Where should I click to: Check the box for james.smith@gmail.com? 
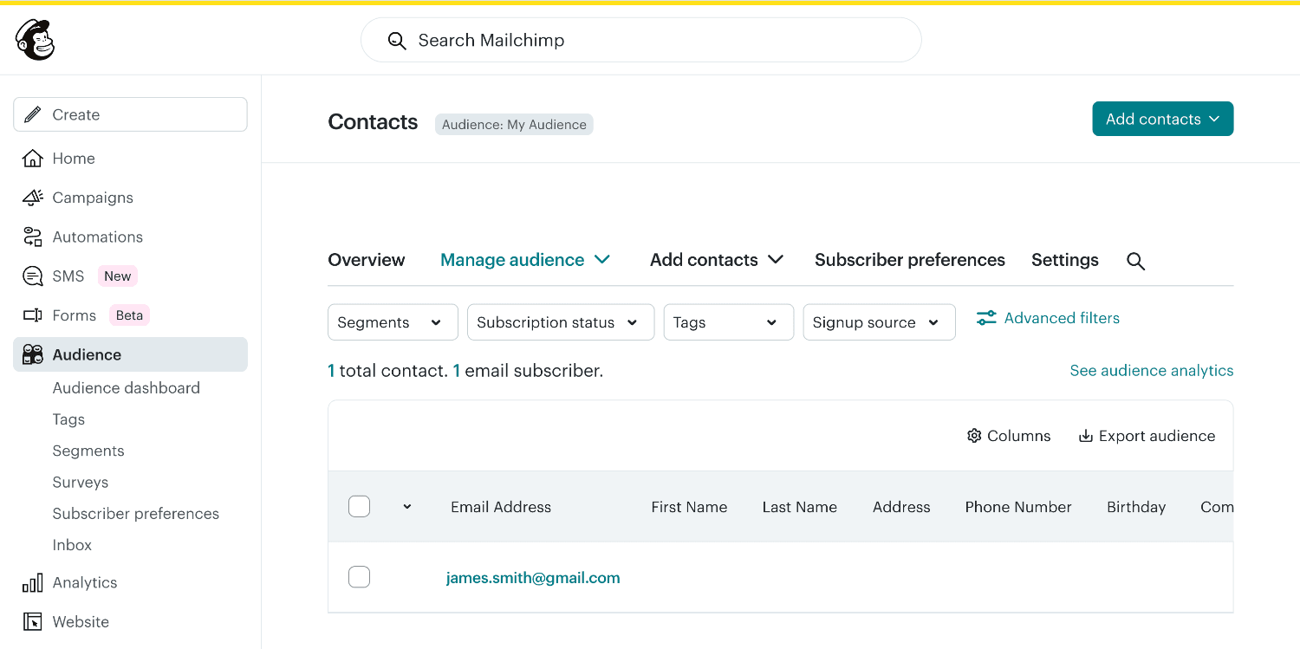pyautogui.click(x=360, y=577)
